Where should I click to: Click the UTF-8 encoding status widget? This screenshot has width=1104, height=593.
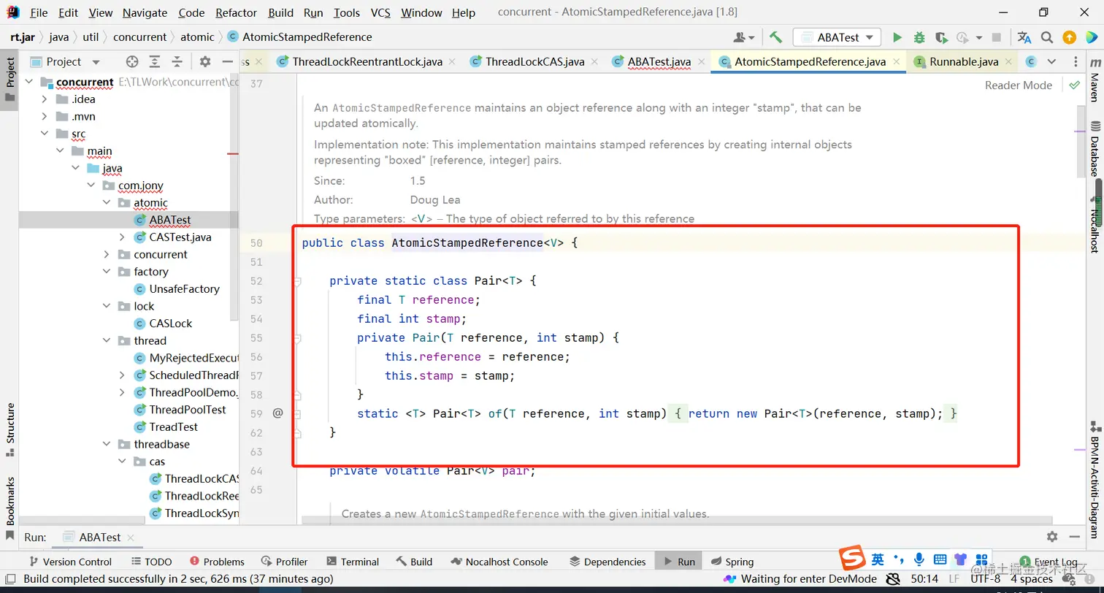[986, 579]
